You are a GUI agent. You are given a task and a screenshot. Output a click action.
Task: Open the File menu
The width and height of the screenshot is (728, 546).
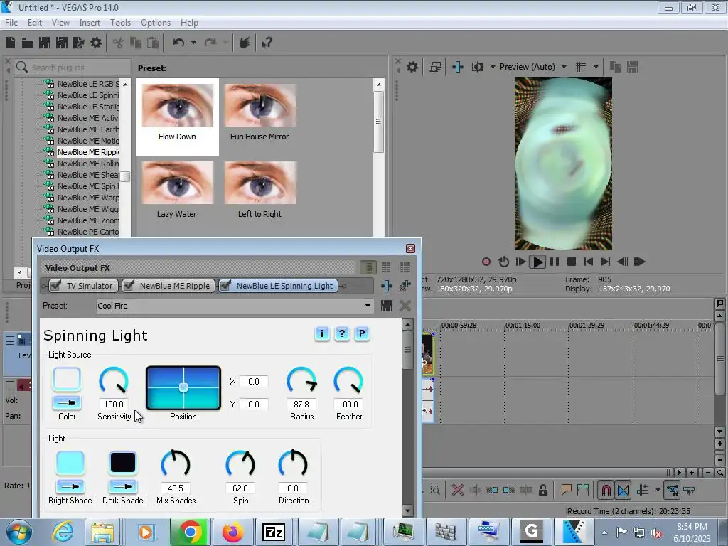pos(11,23)
